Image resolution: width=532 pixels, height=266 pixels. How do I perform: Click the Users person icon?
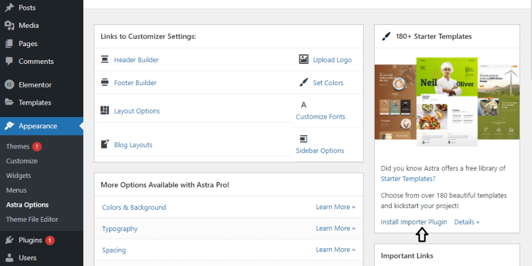coord(9,258)
